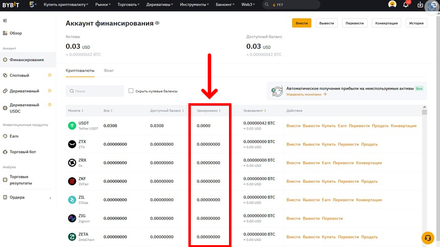Click the USDT Tether coin icon
Viewport: 440px width, 247px height.
tap(72, 126)
